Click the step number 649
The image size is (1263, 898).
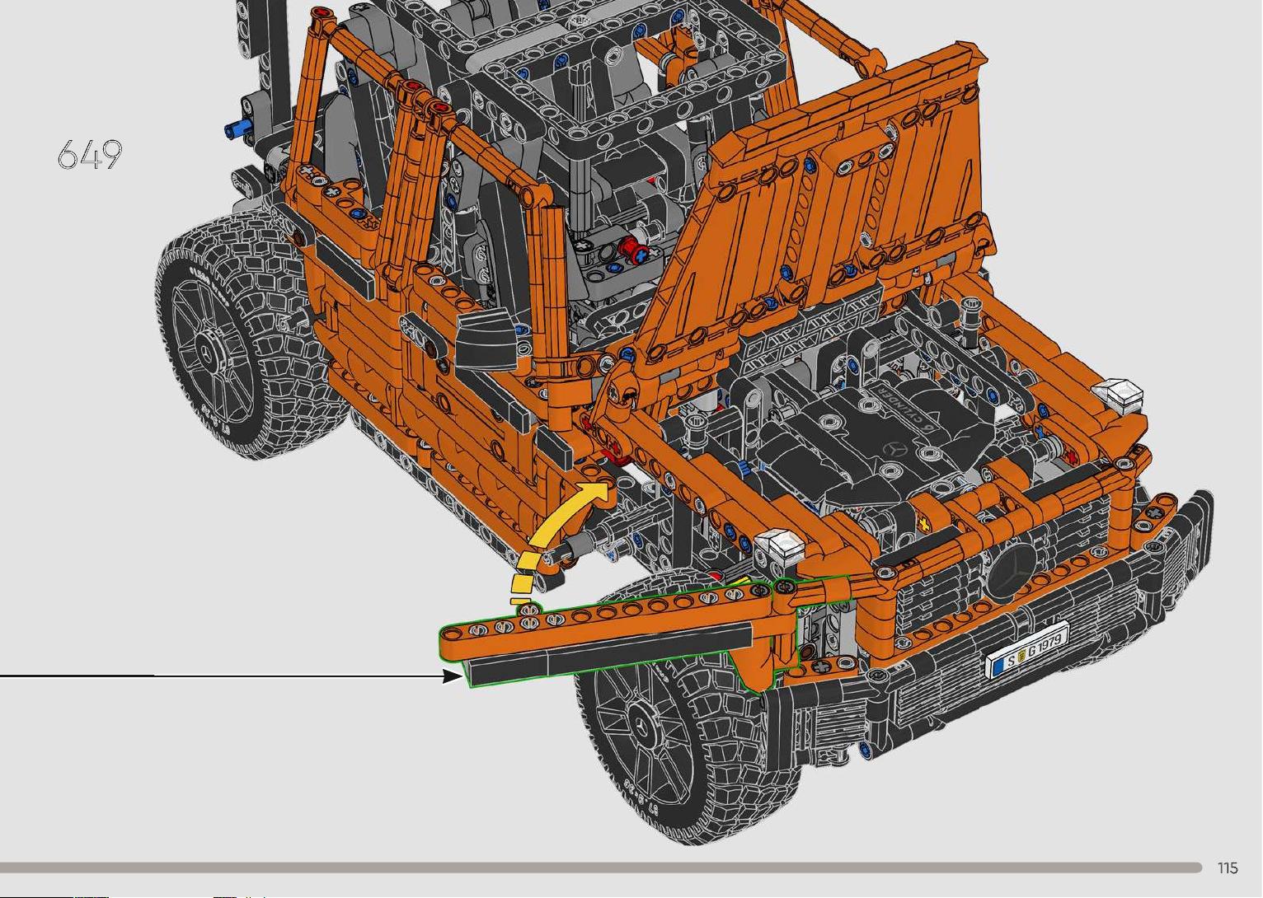91,154
